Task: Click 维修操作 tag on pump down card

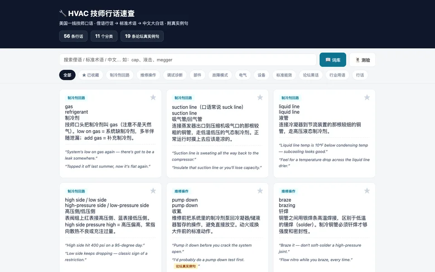Action: (181, 191)
